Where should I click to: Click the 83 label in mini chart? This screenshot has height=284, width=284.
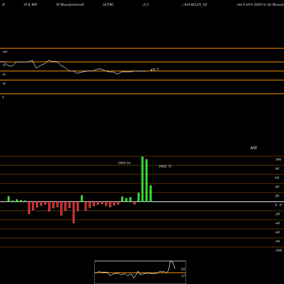pos(183,269)
